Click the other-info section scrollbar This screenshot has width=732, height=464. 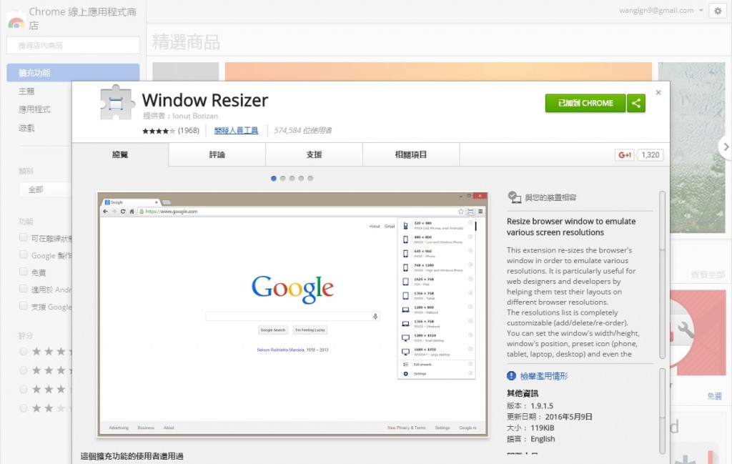pyautogui.click(x=662, y=411)
